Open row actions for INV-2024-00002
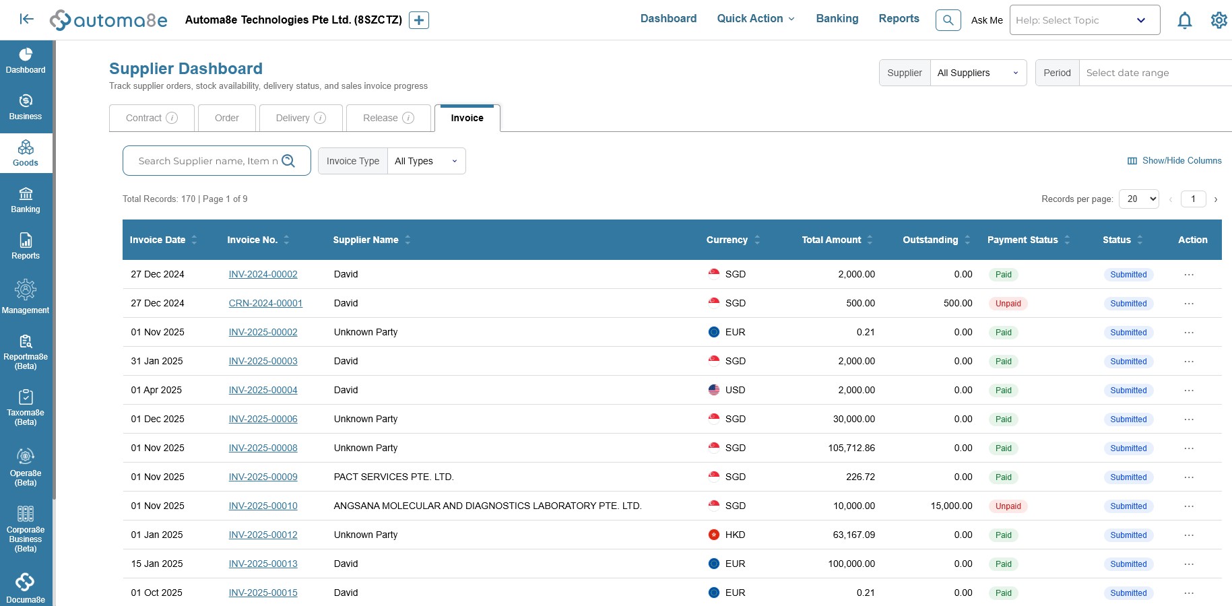The height and width of the screenshot is (606, 1232). [x=1189, y=275]
